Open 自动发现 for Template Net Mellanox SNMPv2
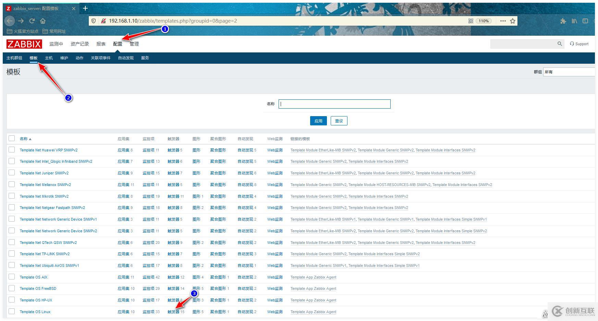598x321 pixels. pos(245,185)
